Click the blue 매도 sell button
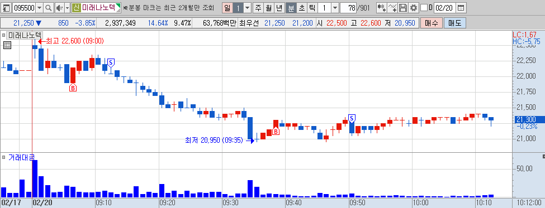The image size is (545, 208). pos(454,23)
